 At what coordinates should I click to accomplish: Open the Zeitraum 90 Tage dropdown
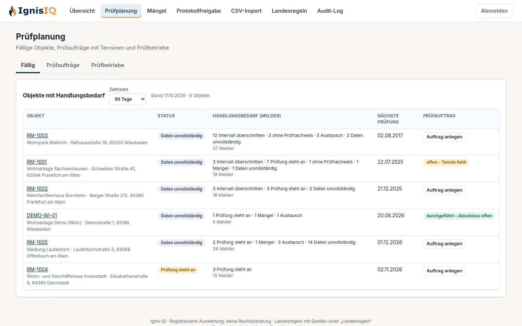(x=128, y=99)
